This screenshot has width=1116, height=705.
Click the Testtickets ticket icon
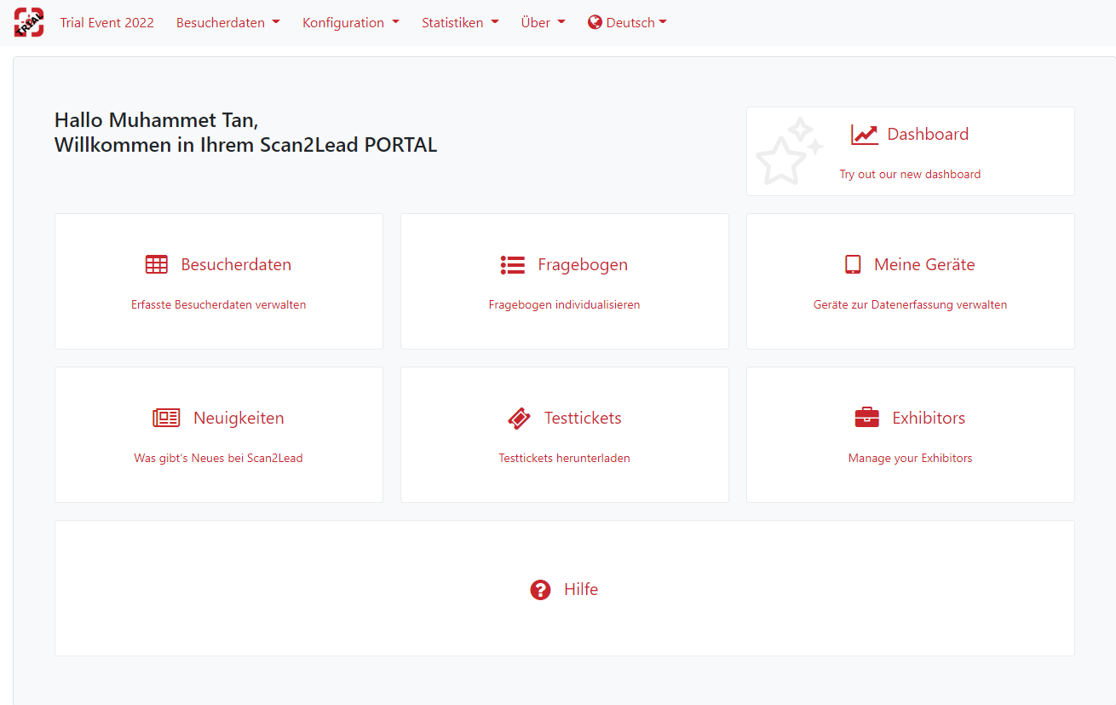tap(519, 419)
